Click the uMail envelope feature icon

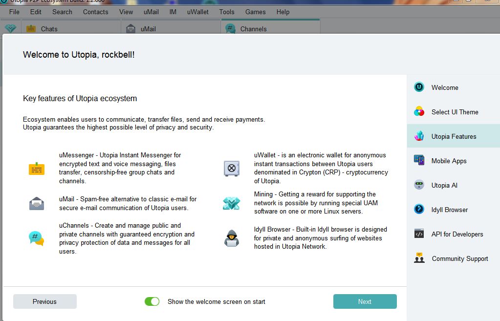pyautogui.click(x=37, y=203)
